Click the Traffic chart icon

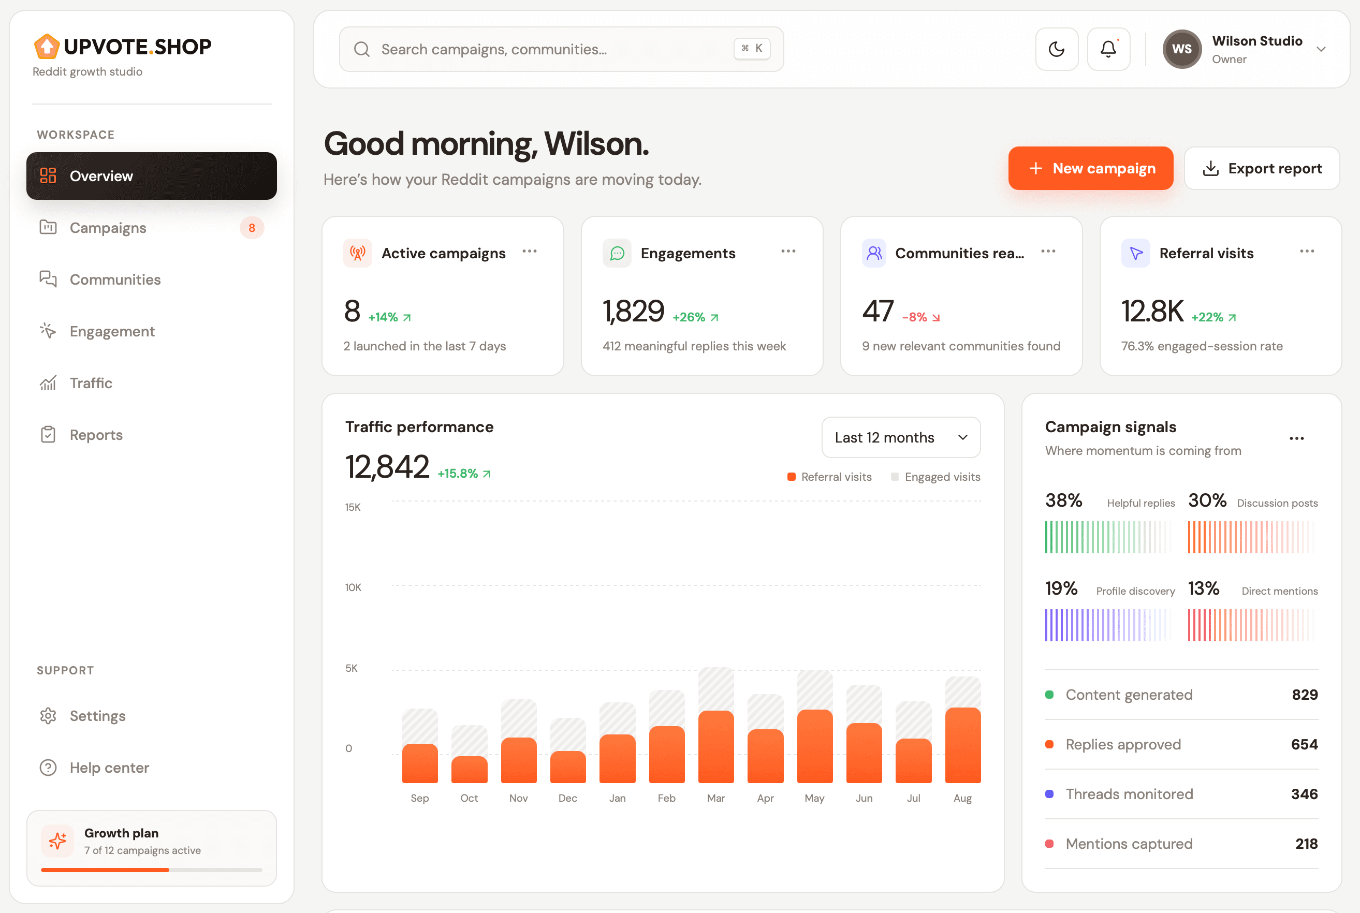(48, 382)
